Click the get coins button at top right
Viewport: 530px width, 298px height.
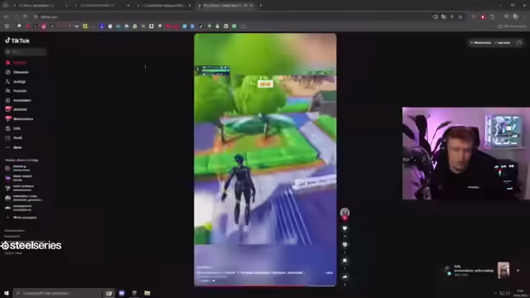pos(480,42)
